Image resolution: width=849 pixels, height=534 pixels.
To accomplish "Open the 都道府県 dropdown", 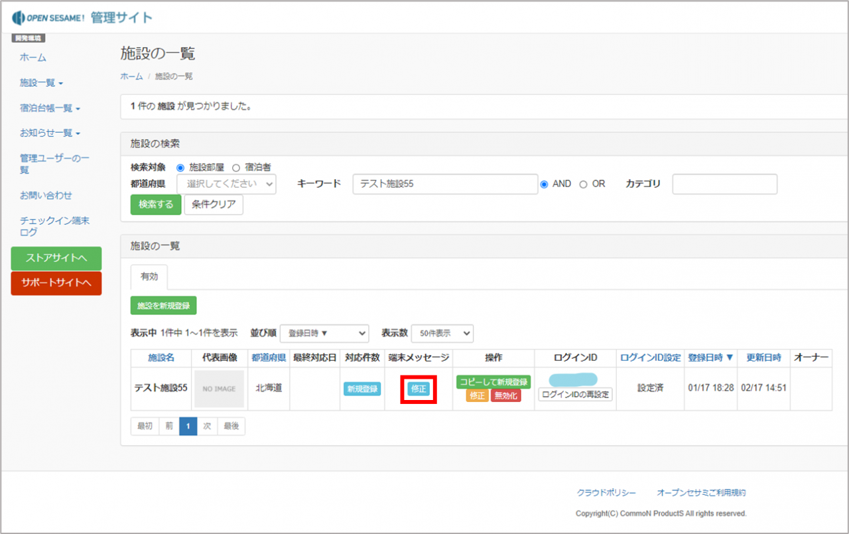I will (x=226, y=184).
